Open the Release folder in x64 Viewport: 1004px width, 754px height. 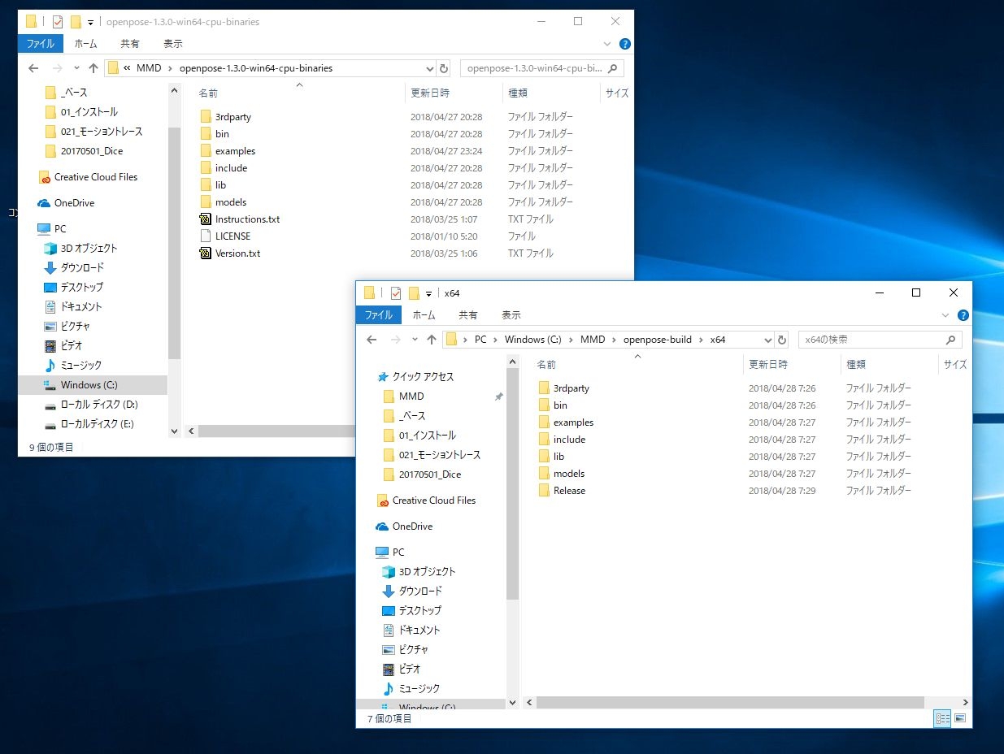point(569,491)
